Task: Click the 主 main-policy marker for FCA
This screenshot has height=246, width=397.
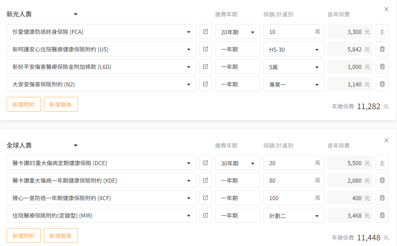Action: tap(382, 32)
